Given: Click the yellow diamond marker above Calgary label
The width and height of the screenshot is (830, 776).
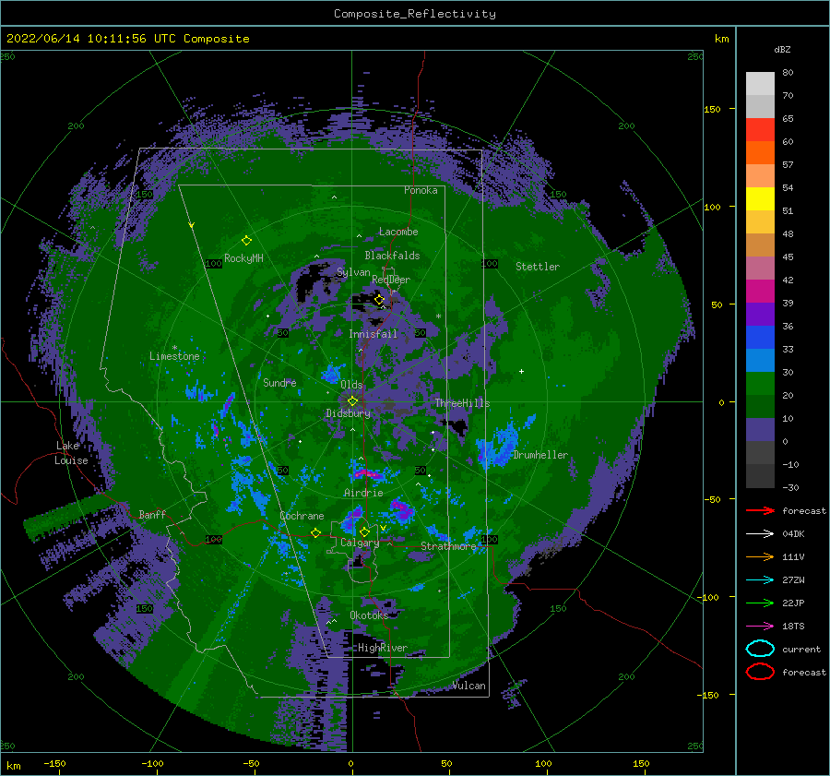Looking at the screenshot, I should pyautogui.click(x=364, y=531).
